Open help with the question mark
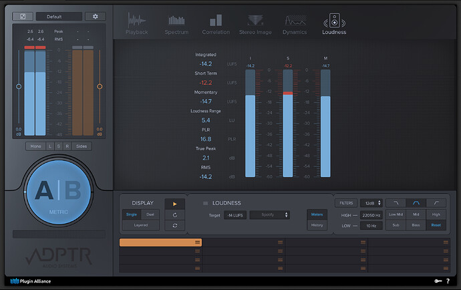 point(448,281)
